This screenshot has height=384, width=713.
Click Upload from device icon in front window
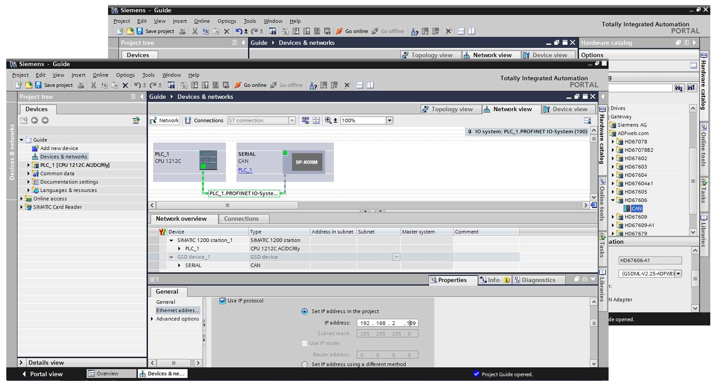pos(205,85)
